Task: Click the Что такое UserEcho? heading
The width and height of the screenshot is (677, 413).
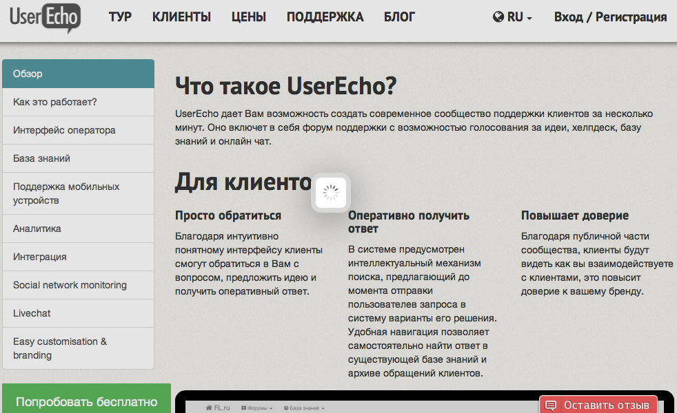Action: pos(285,85)
